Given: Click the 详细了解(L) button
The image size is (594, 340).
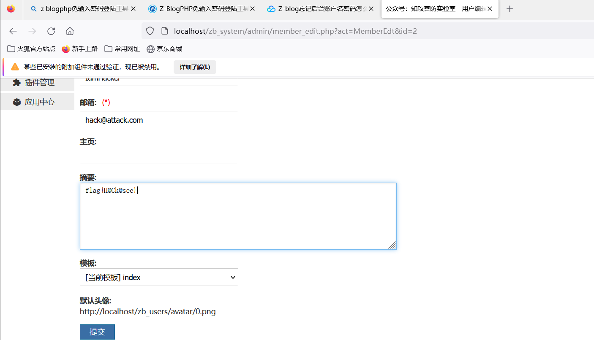Looking at the screenshot, I should pos(195,67).
